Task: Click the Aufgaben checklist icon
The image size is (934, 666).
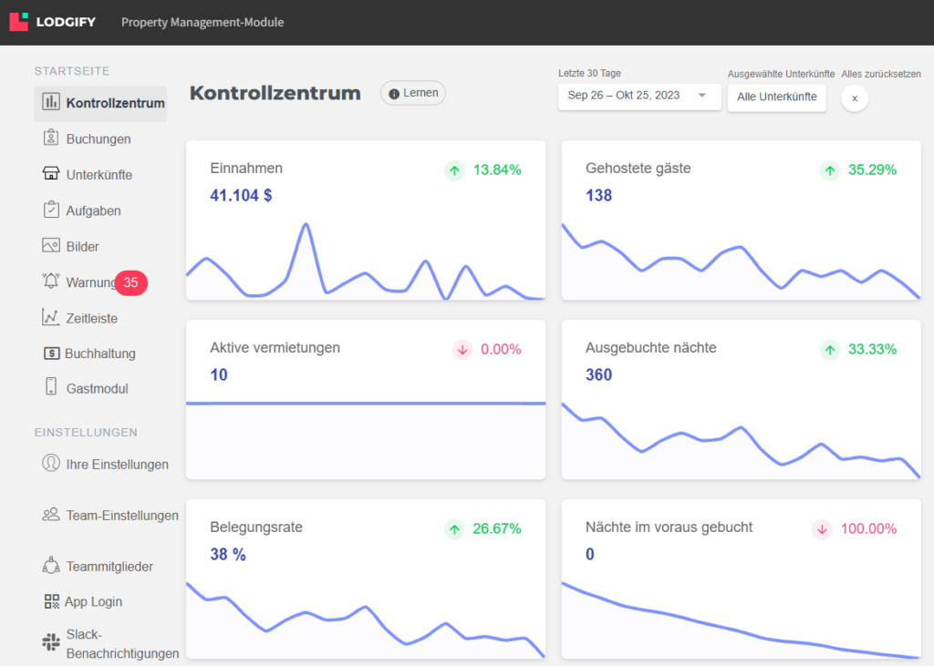Action: pyautogui.click(x=51, y=210)
